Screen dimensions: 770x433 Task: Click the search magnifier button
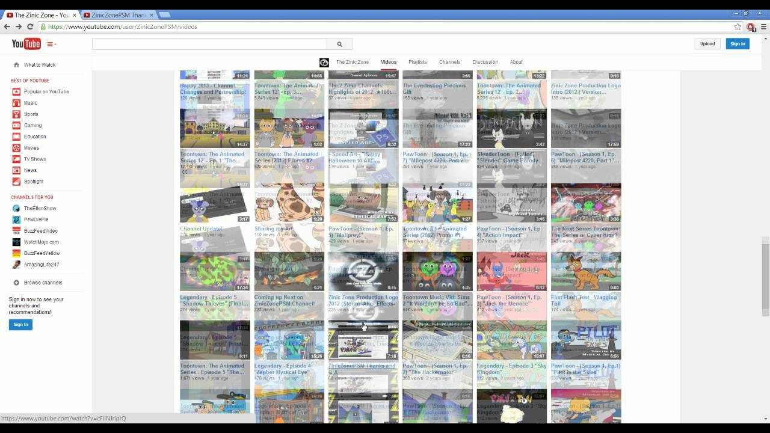[339, 44]
